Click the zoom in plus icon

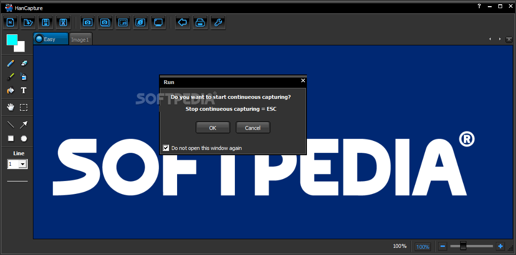pos(501,246)
